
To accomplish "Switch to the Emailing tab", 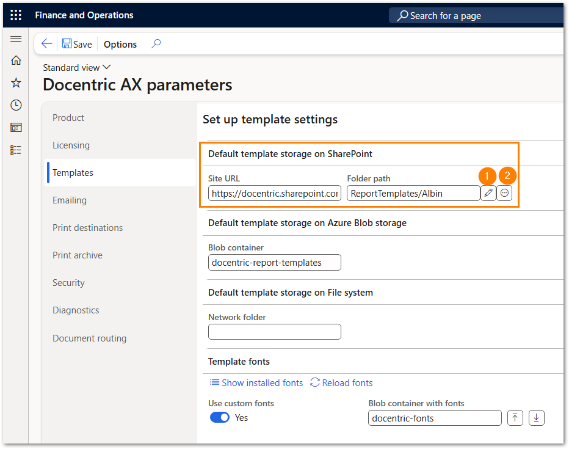I will (70, 200).
